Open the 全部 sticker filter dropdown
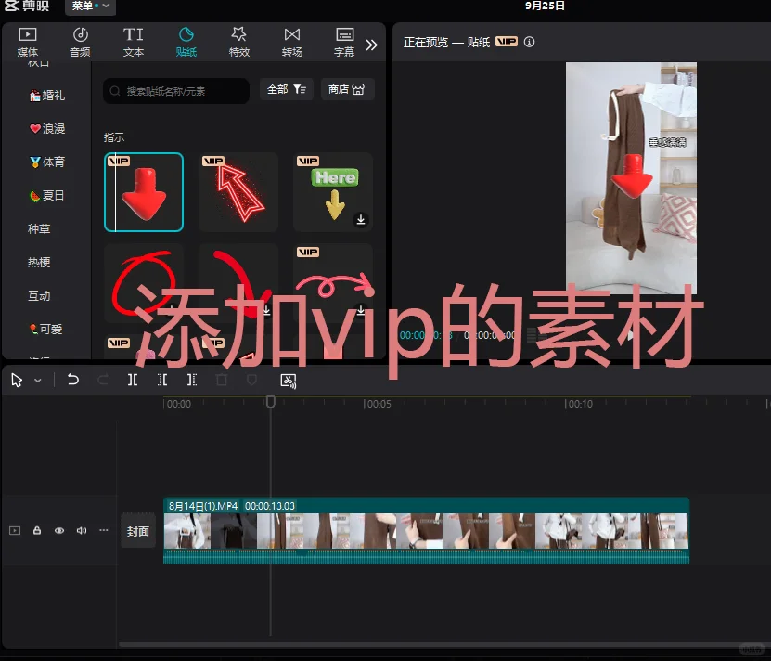 (x=285, y=90)
